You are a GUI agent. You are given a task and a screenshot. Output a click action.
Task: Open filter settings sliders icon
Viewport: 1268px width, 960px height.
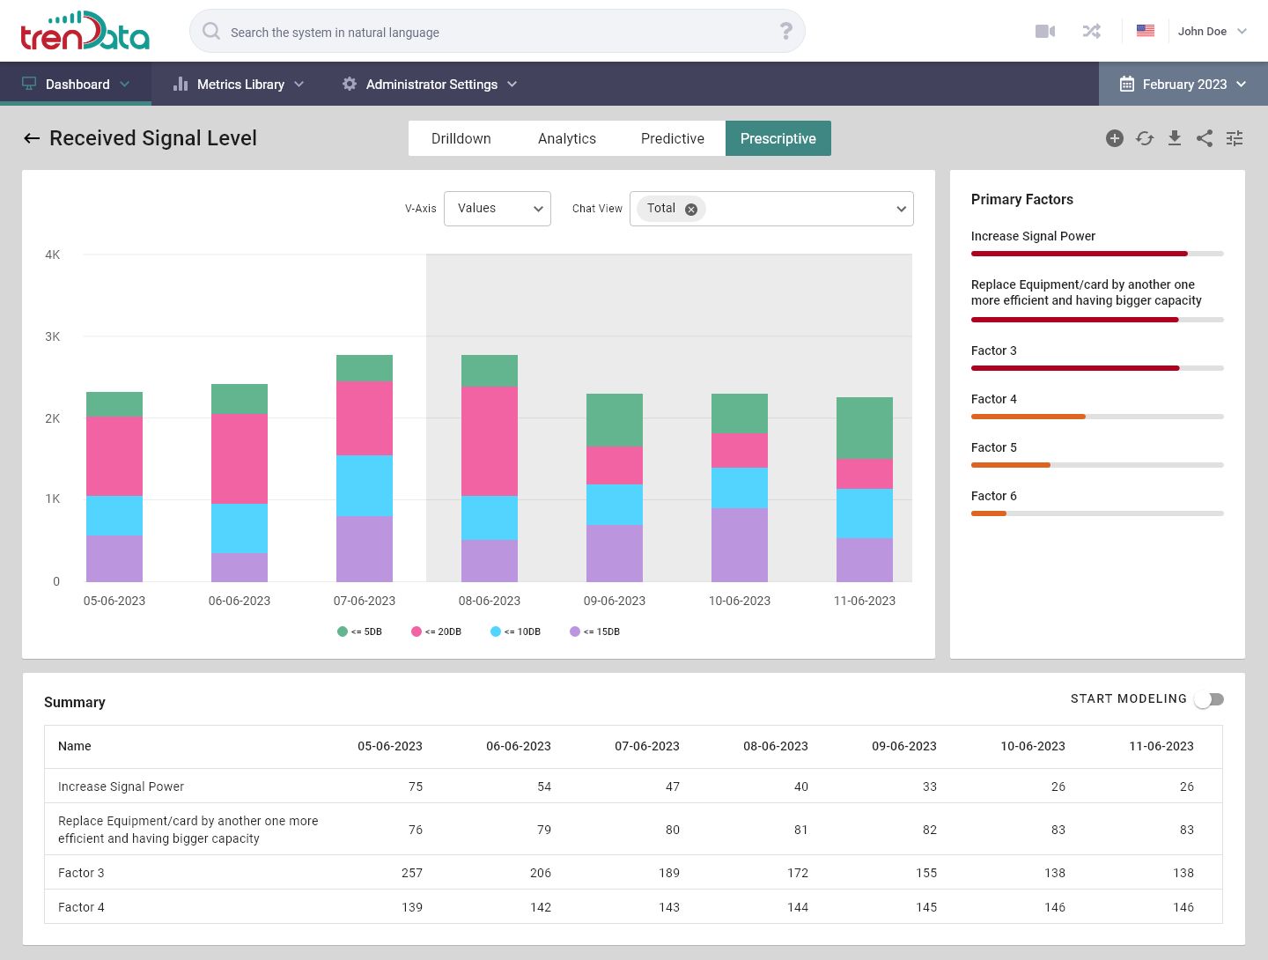click(x=1235, y=138)
